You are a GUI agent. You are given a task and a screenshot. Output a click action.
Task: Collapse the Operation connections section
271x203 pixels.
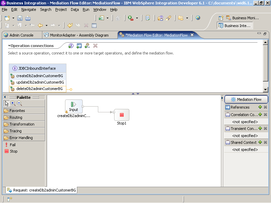tap(9, 46)
